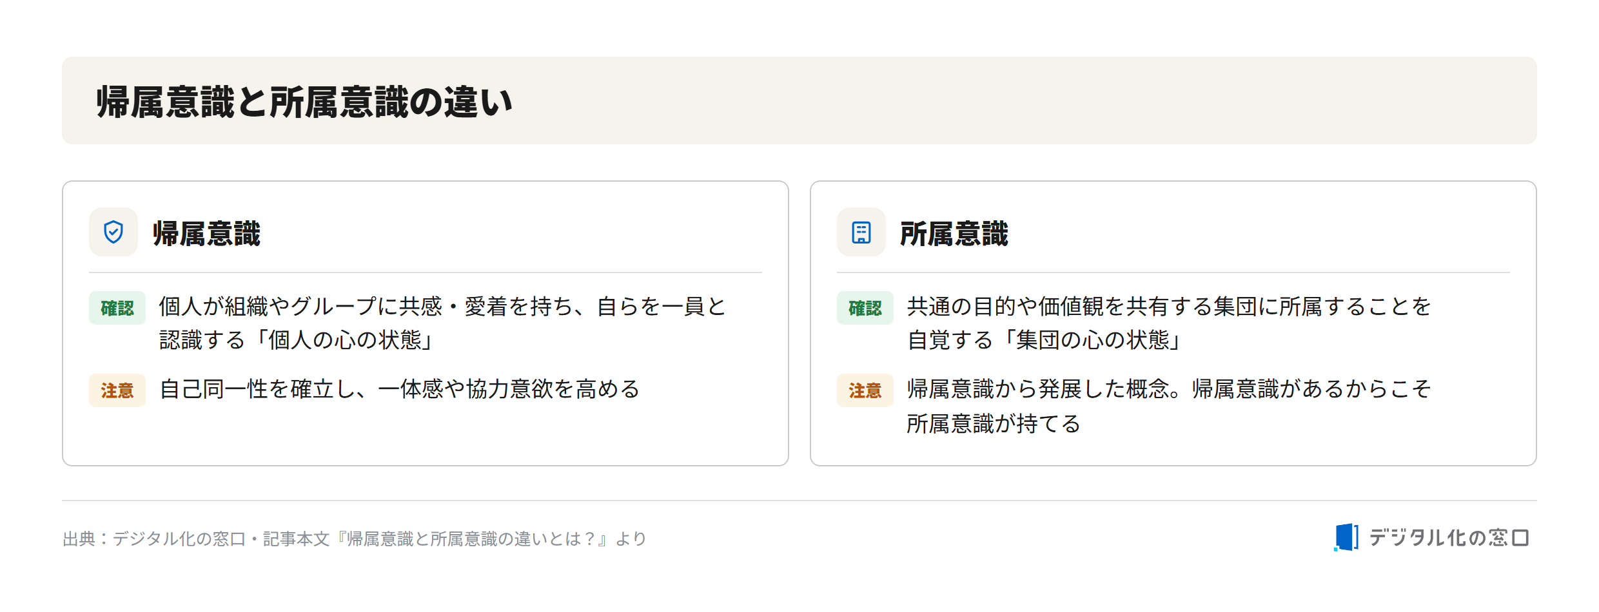This screenshot has height=612, width=1599.
Task: Click the 帰属意識 card heading
Action: 206,233
